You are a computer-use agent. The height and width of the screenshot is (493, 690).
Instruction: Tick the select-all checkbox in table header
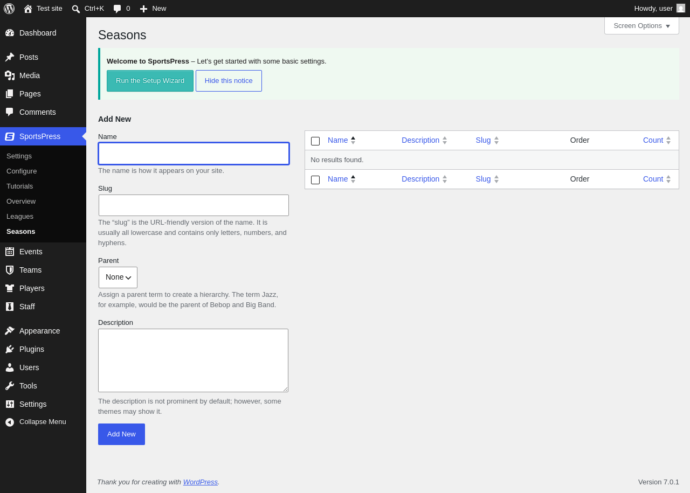[x=315, y=141]
